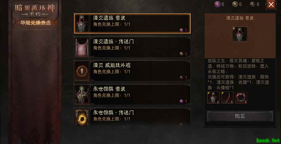281x144 pixels.
Task: Select the 湮灭遗族 套装 armor icon in list
Action: coord(82,24)
